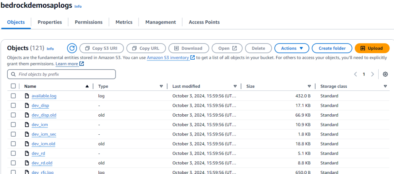Image resolution: width=394 pixels, height=174 pixels.
Task: Open Info link beside bucket name
Action: click(x=78, y=7)
